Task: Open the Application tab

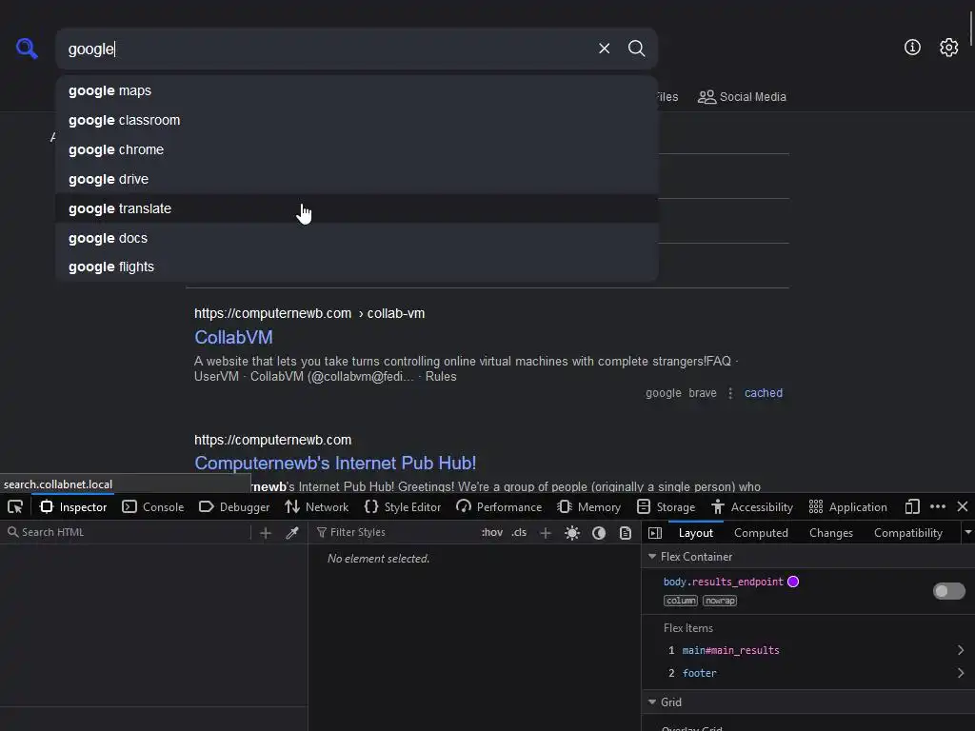Action: click(x=847, y=506)
